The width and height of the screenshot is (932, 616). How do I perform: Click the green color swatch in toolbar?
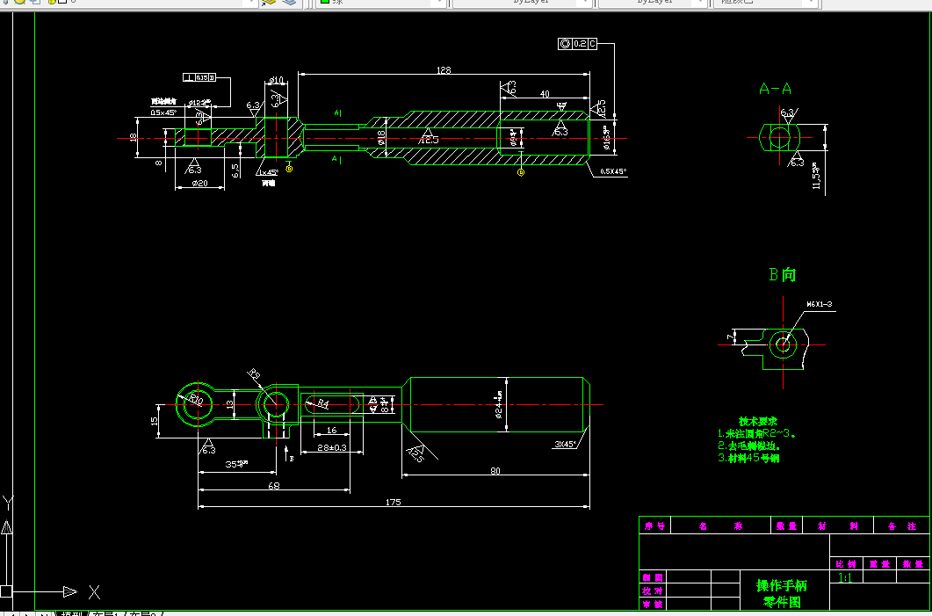point(325,2)
